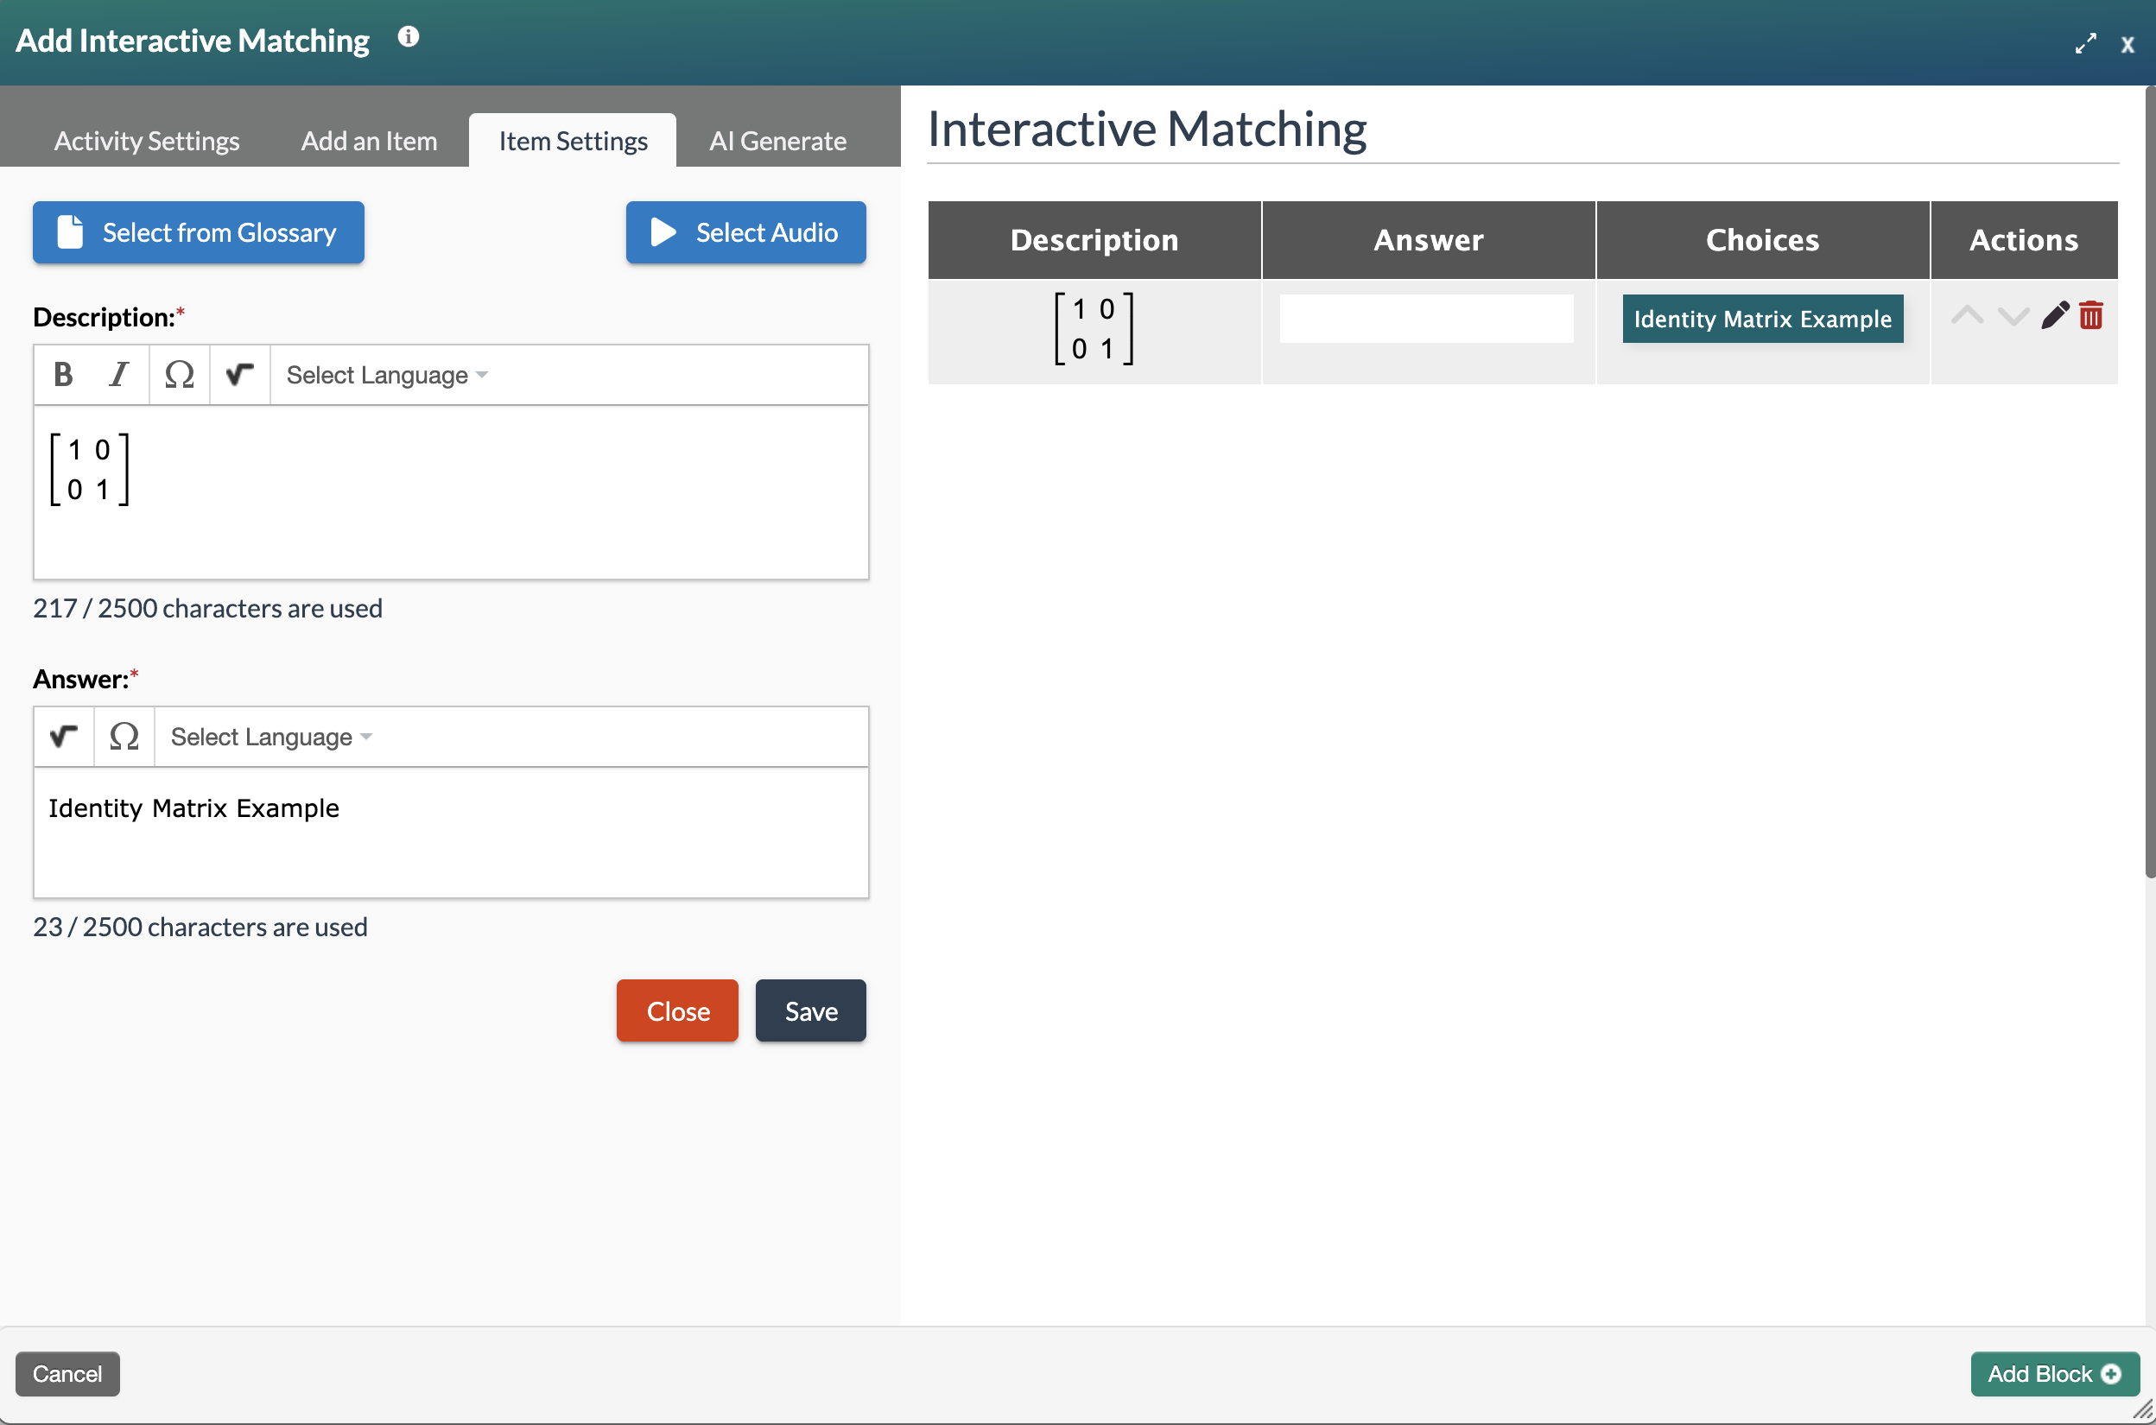Open the Select Language dropdown in description toolbar
Image resolution: width=2156 pixels, height=1425 pixels.
385,373
